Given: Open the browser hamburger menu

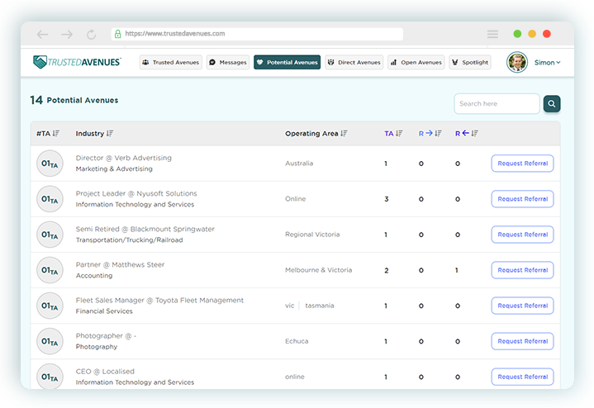Looking at the screenshot, I should click(x=492, y=34).
